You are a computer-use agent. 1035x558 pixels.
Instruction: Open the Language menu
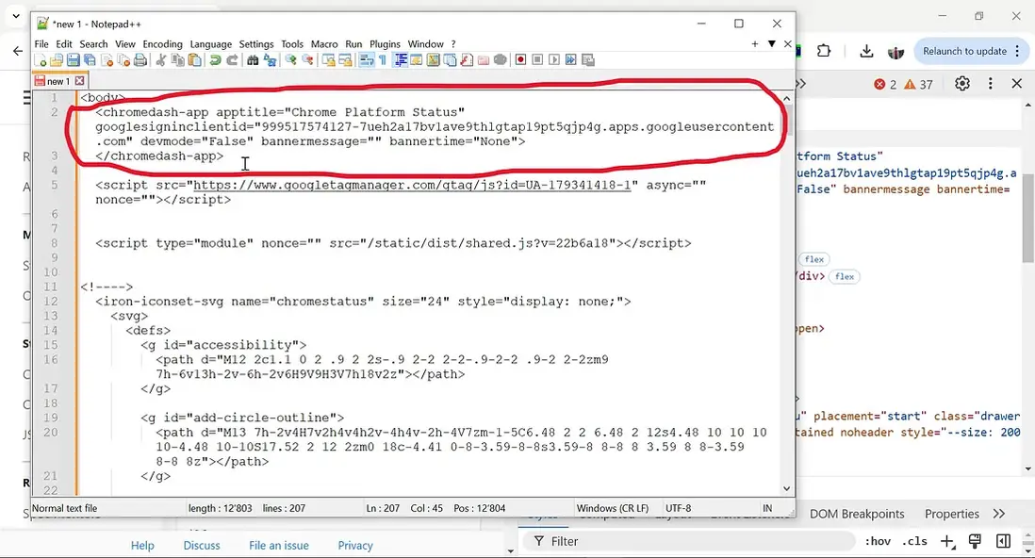click(x=210, y=44)
